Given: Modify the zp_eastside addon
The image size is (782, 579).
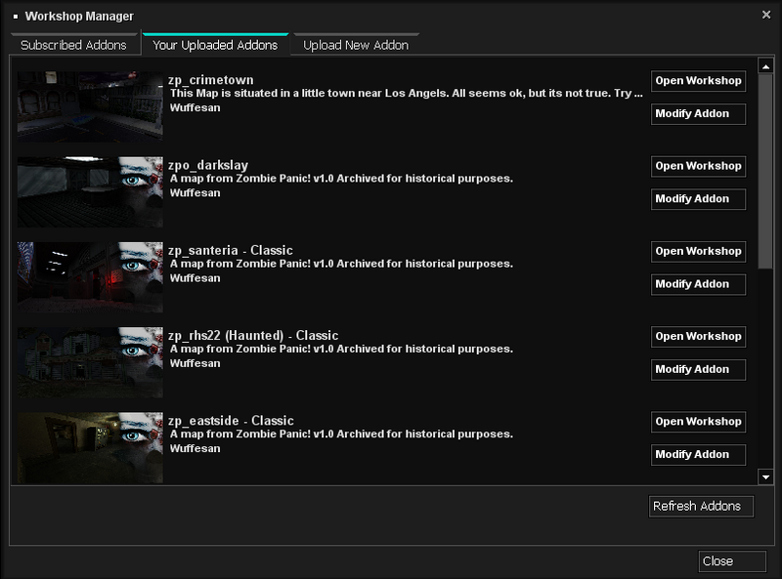Looking at the screenshot, I should tap(698, 454).
